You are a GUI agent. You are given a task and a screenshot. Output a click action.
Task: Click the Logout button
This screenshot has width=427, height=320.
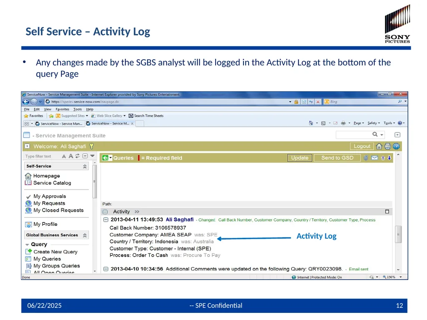pyautogui.click(x=362, y=146)
